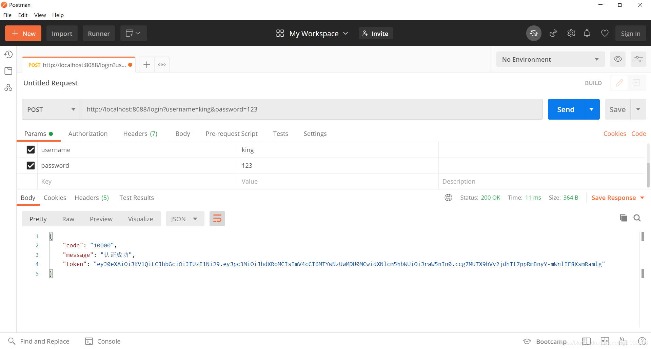
Task: Open the comments icon beside BUILD
Action: click(636, 83)
